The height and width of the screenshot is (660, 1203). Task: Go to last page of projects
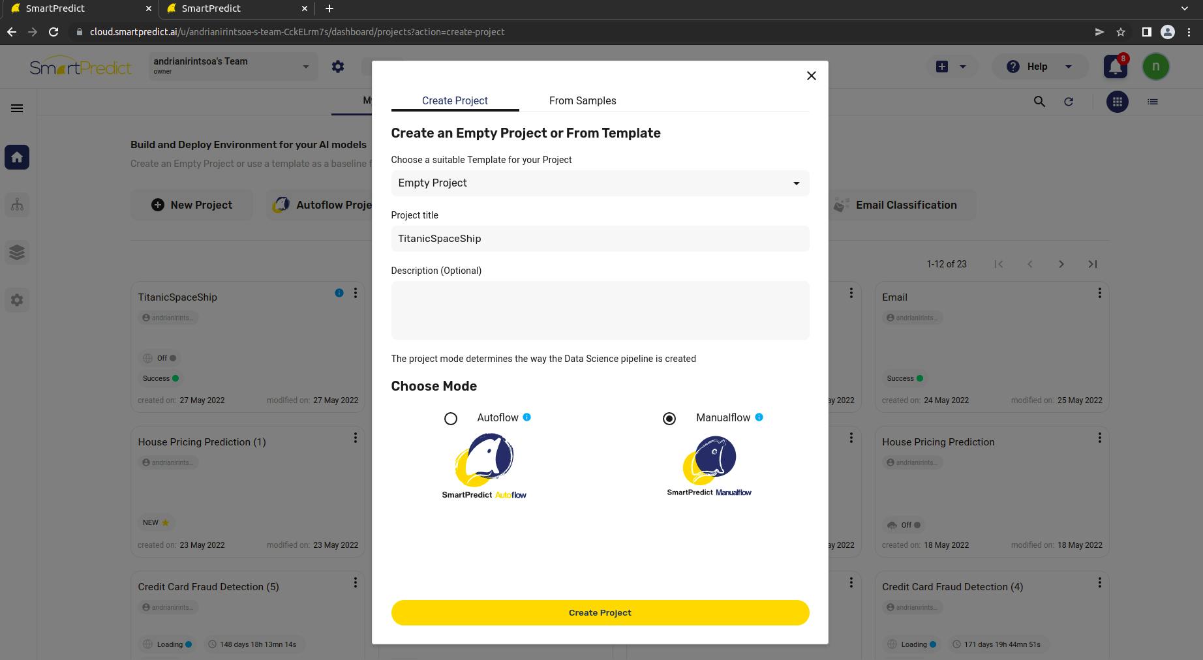click(1092, 264)
